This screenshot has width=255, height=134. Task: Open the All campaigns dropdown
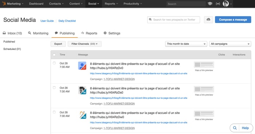point(230,44)
